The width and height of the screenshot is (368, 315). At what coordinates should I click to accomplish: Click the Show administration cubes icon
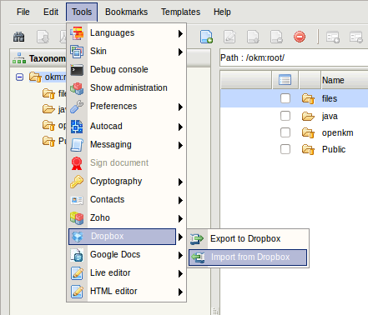77,88
